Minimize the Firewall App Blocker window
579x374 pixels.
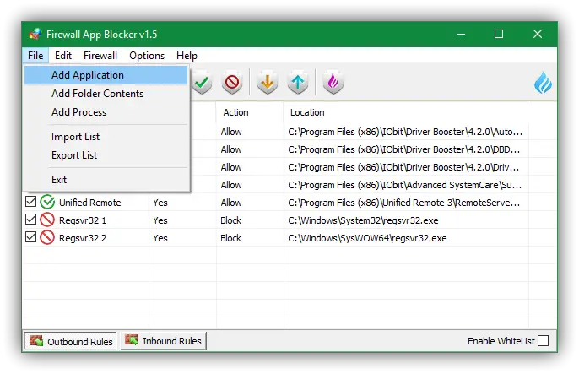pyautogui.click(x=461, y=35)
